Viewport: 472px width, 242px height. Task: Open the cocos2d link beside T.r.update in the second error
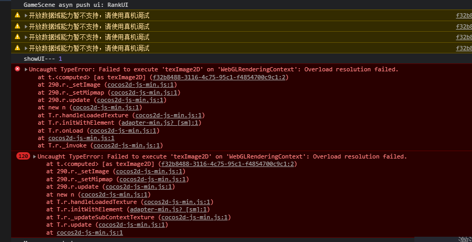coord(133,225)
